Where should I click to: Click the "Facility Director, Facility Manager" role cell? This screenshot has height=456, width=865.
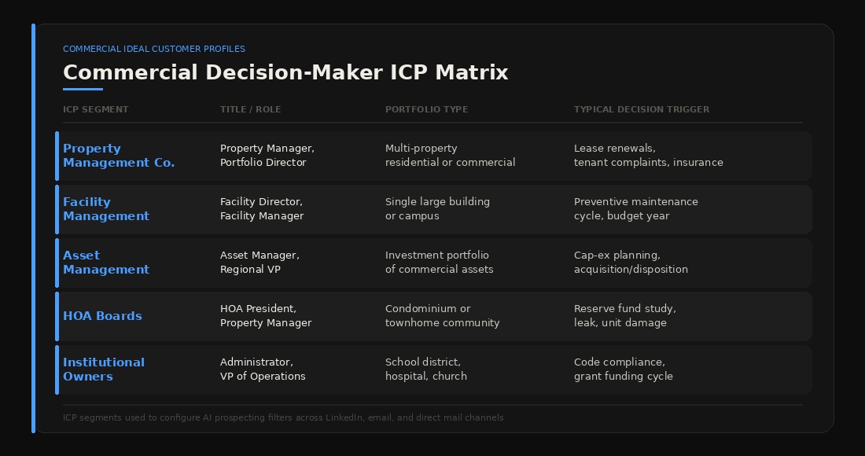[262, 209]
